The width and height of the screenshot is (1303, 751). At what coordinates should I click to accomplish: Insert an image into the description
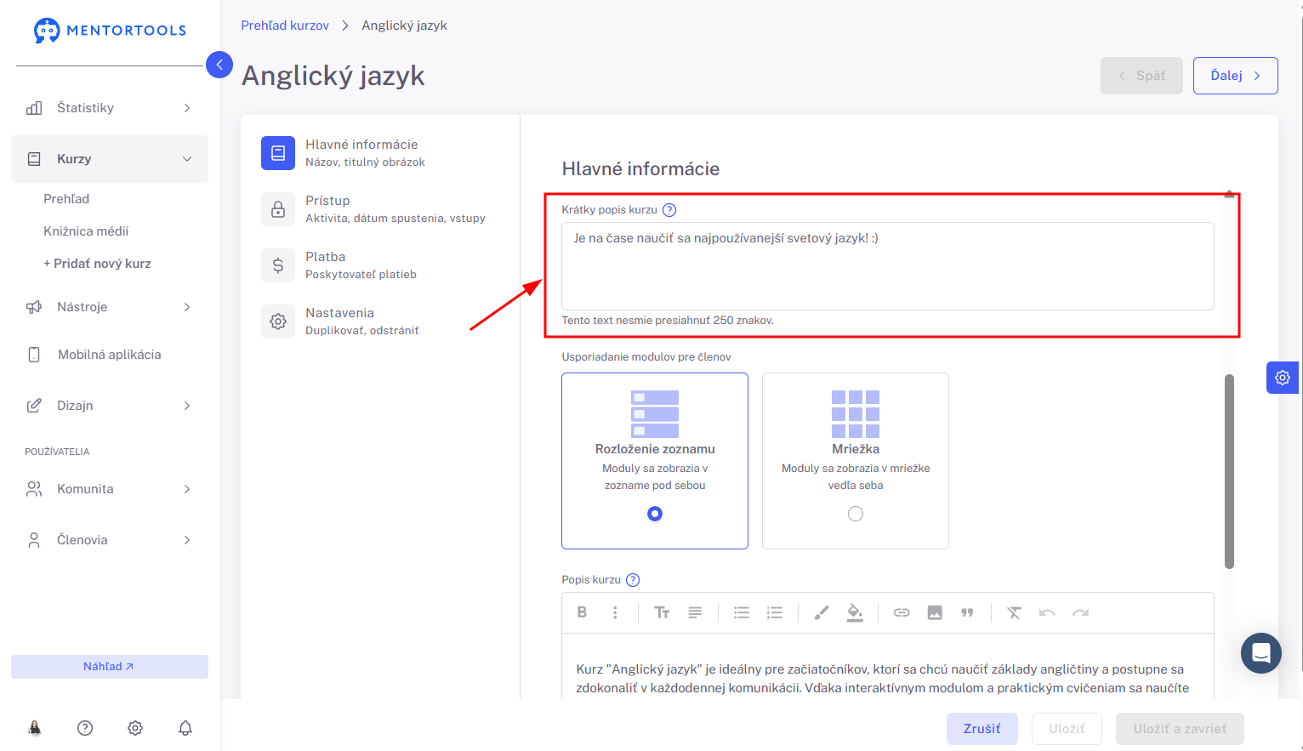[935, 612]
